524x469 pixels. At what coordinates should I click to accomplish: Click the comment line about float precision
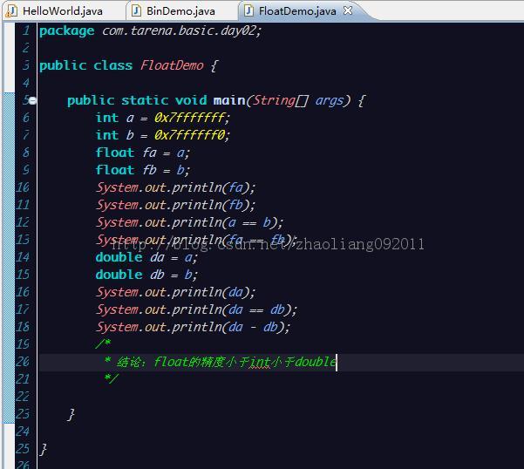coord(220,362)
